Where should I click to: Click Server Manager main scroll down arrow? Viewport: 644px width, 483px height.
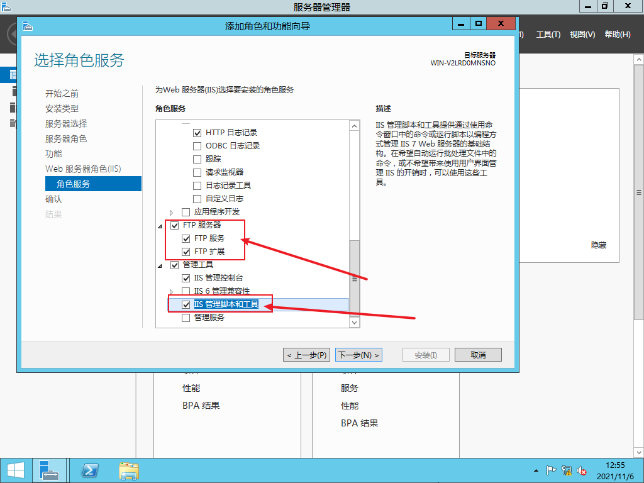coord(639,453)
